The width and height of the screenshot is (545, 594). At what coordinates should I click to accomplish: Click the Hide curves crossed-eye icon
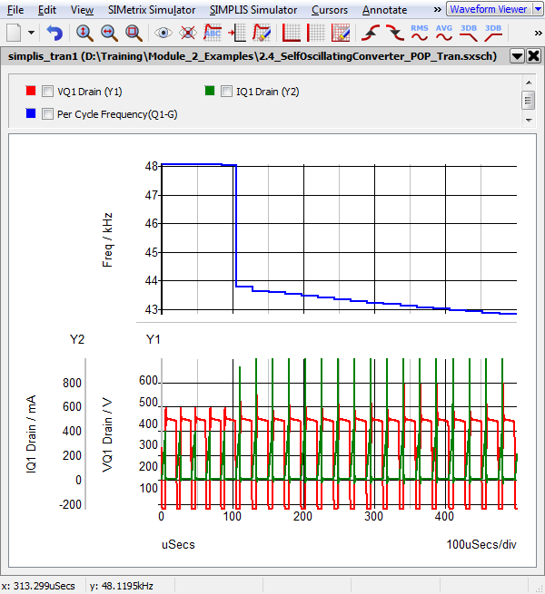point(188,33)
